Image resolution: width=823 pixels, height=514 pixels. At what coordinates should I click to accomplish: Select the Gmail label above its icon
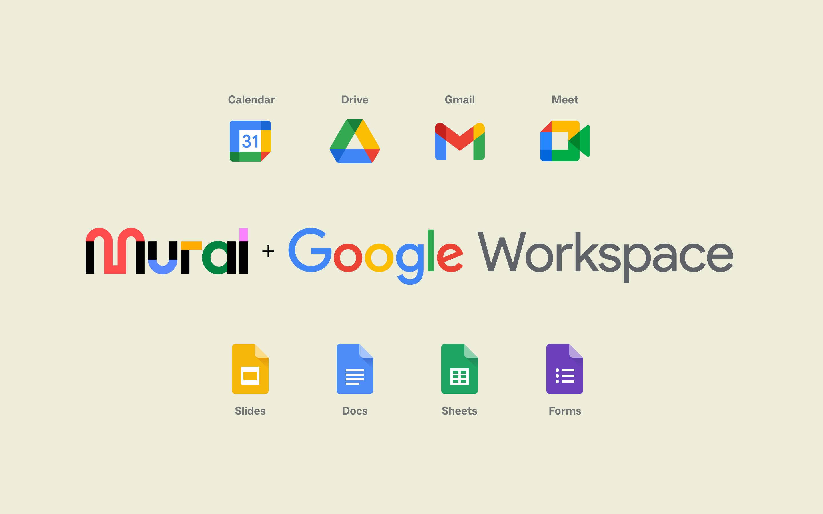(x=460, y=99)
